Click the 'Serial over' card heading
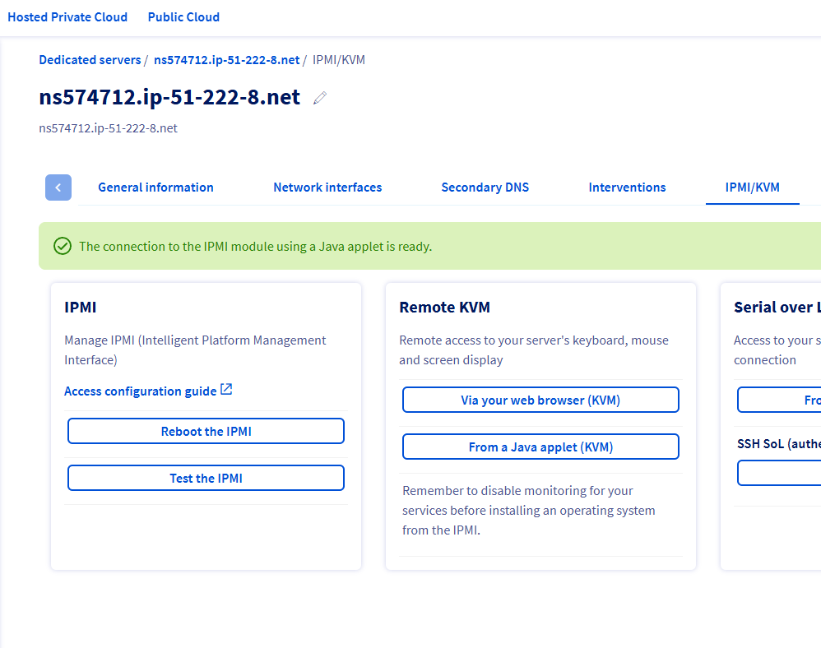This screenshot has height=648, width=821. [x=777, y=308]
